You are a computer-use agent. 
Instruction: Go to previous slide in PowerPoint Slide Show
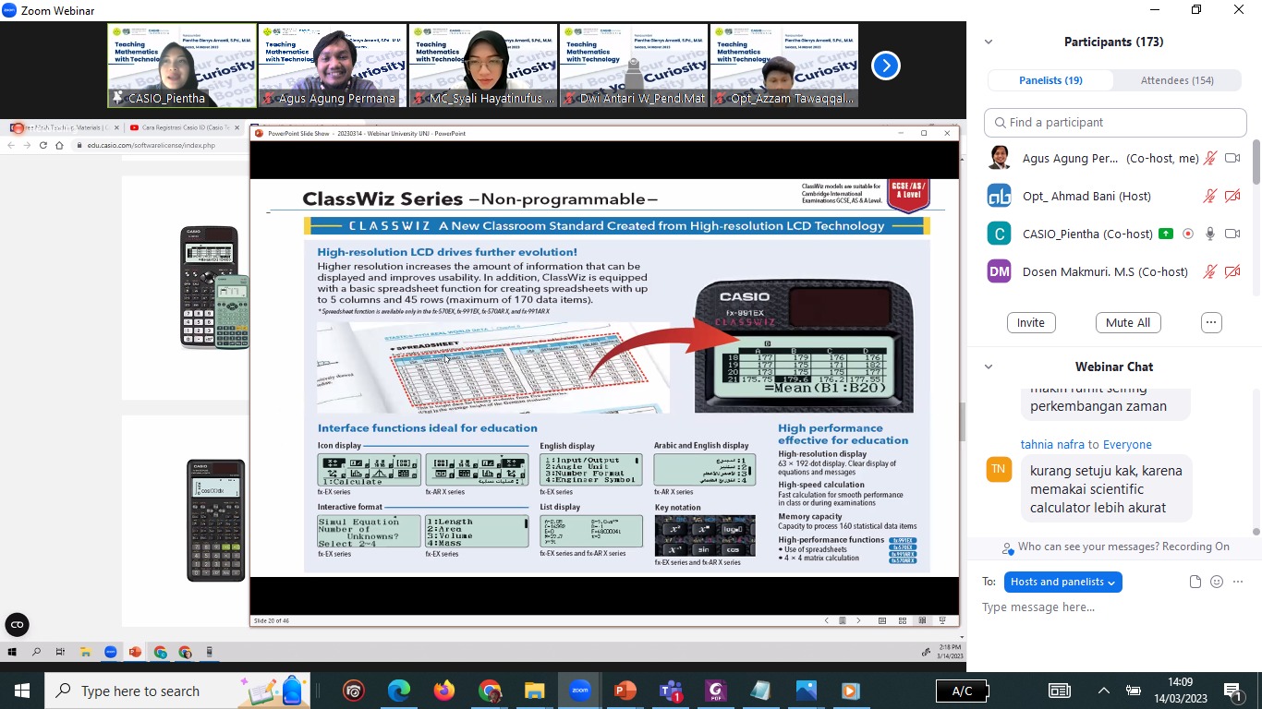pyautogui.click(x=827, y=620)
